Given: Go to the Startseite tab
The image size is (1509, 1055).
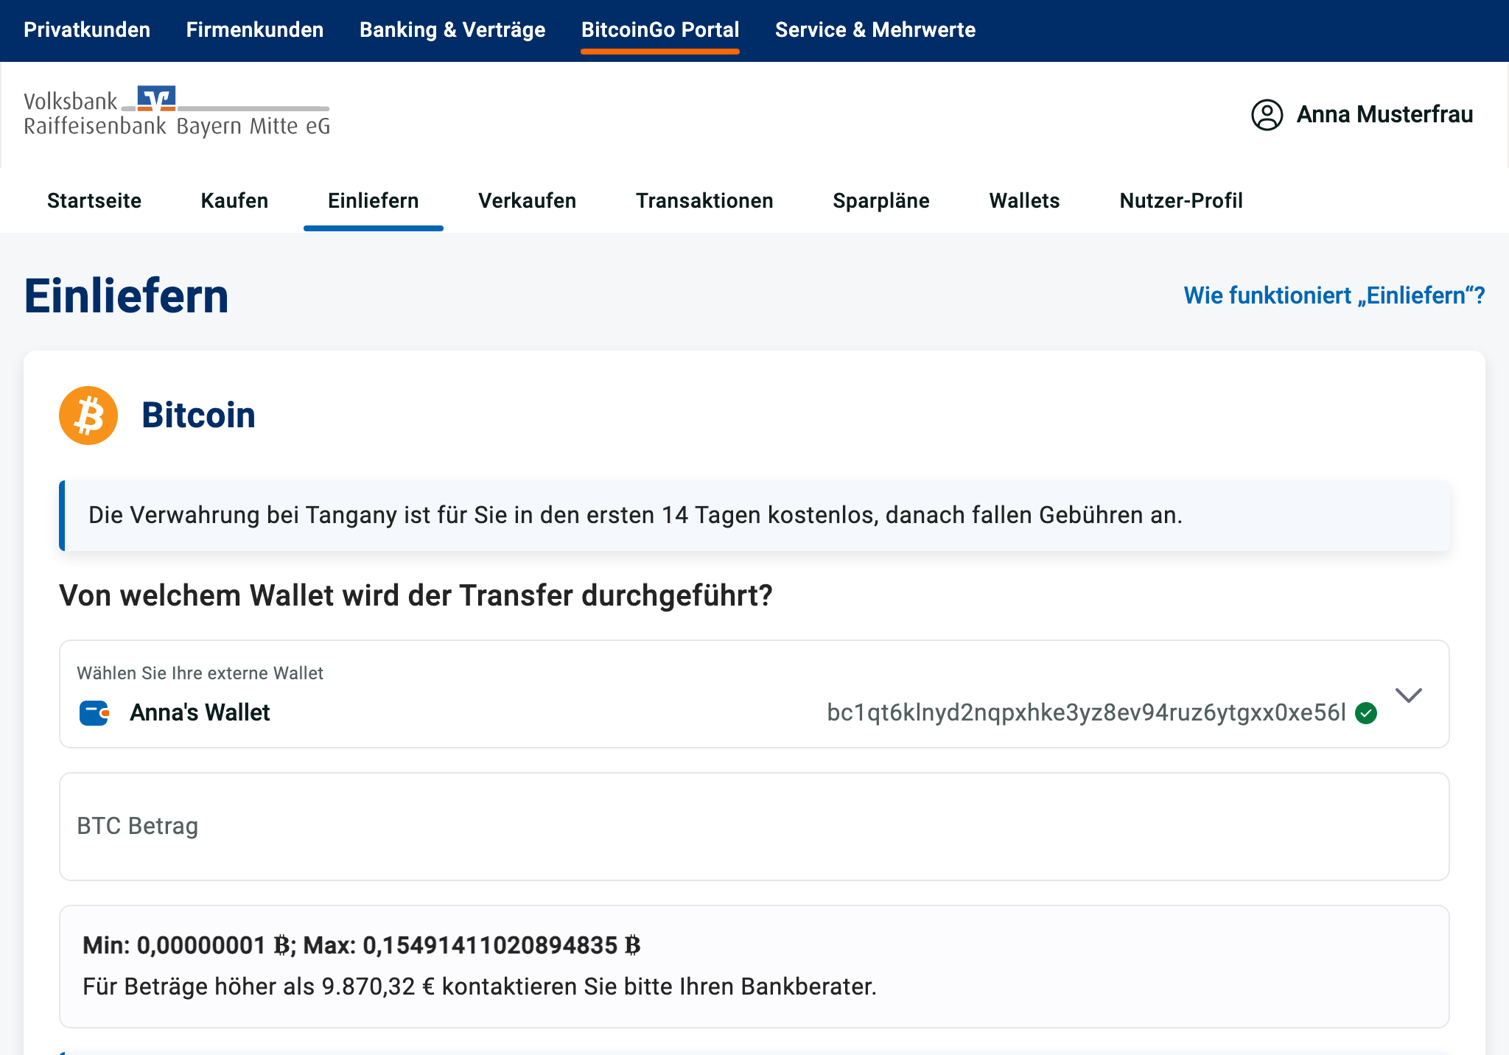Looking at the screenshot, I should [x=94, y=201].
